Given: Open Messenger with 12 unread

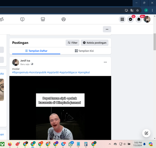Looking at the screenshot, I should (x=130, y=19).
